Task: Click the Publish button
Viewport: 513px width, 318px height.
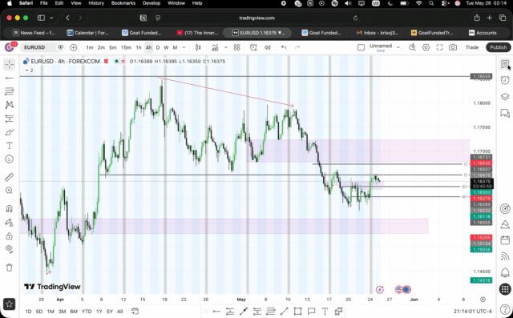Action: pos(499,47)
